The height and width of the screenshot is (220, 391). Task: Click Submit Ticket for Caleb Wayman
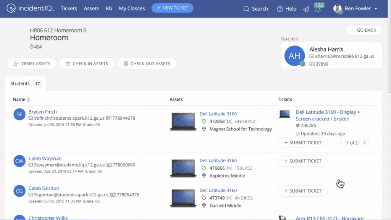coord(302,161)
